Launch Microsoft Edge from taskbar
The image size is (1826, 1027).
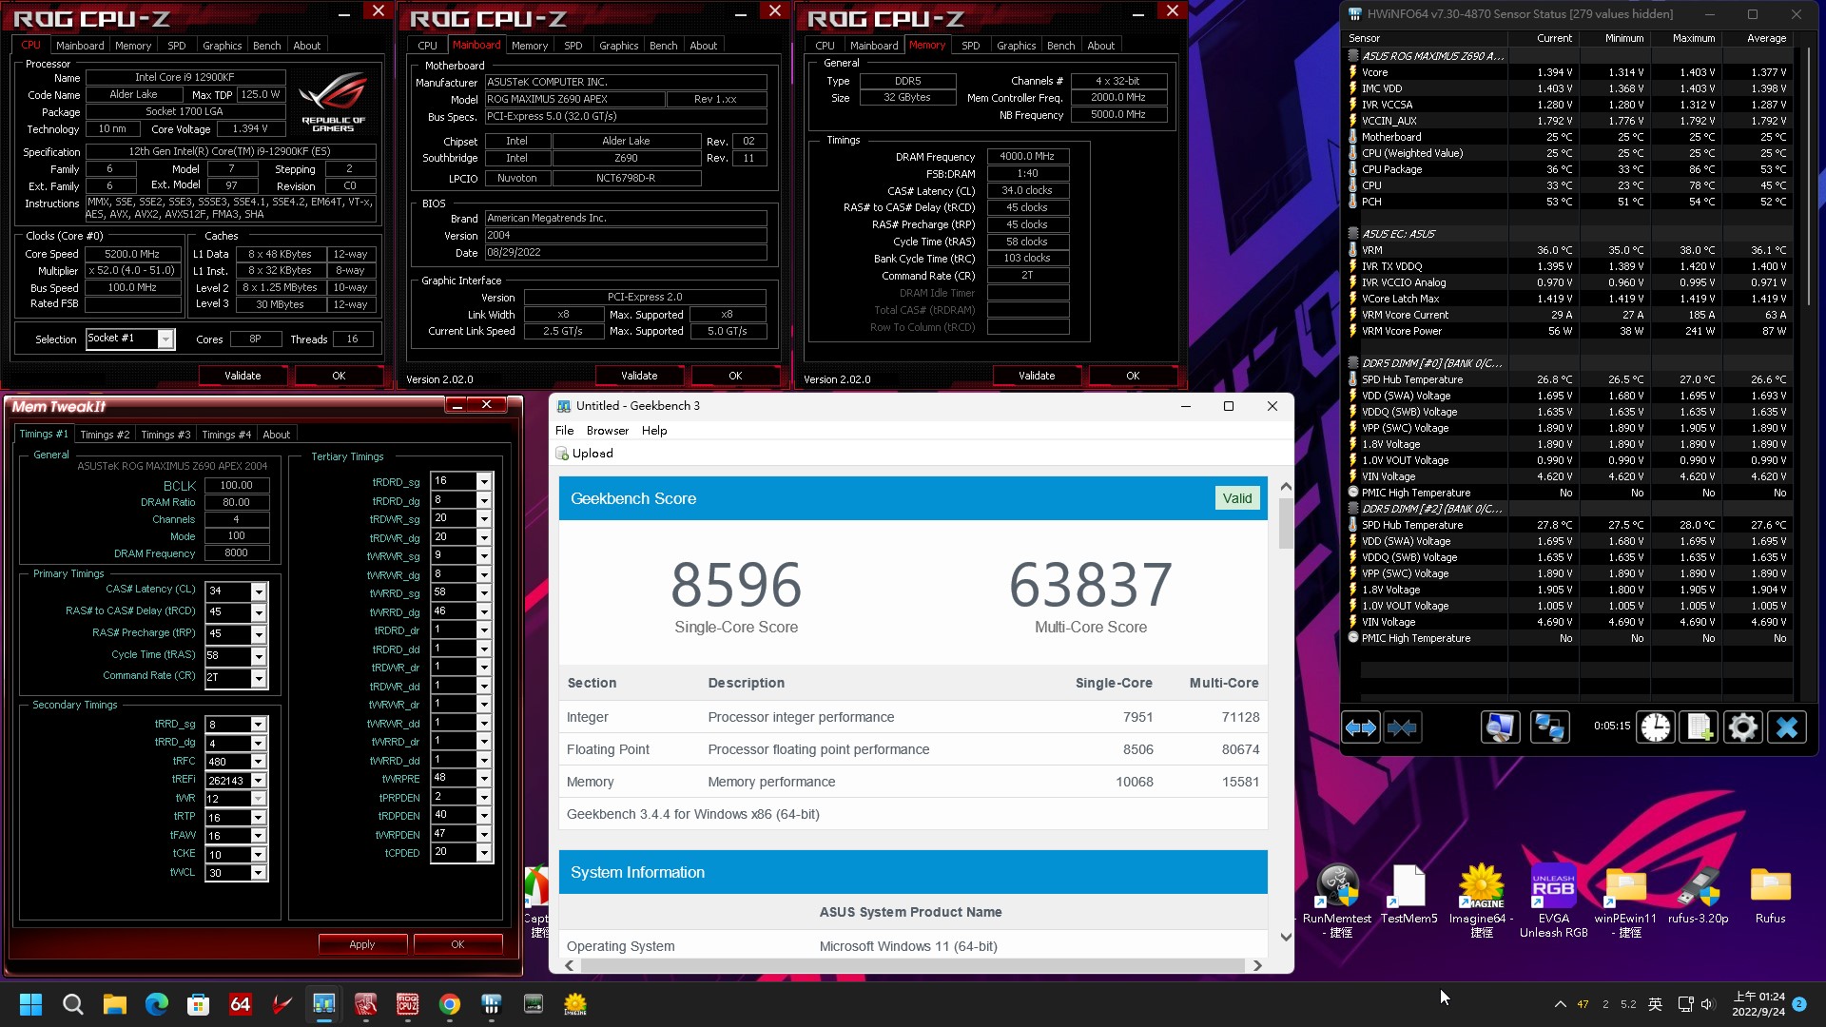tap(157, 1004)
